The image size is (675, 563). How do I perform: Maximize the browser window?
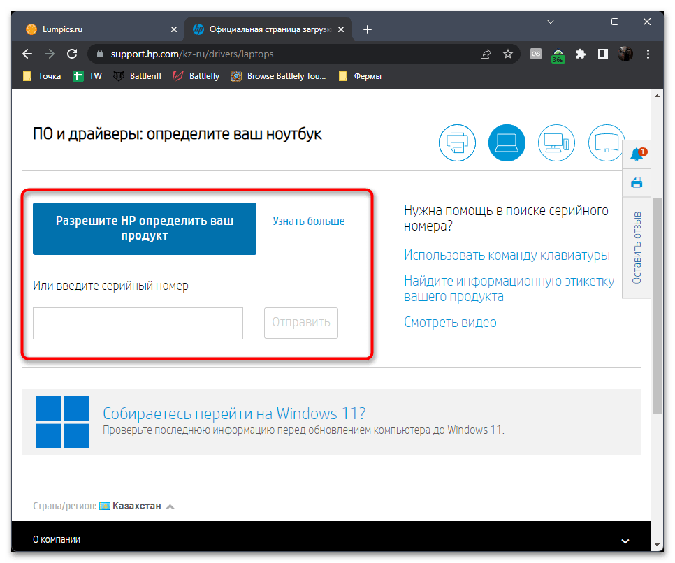coord(615,22)
